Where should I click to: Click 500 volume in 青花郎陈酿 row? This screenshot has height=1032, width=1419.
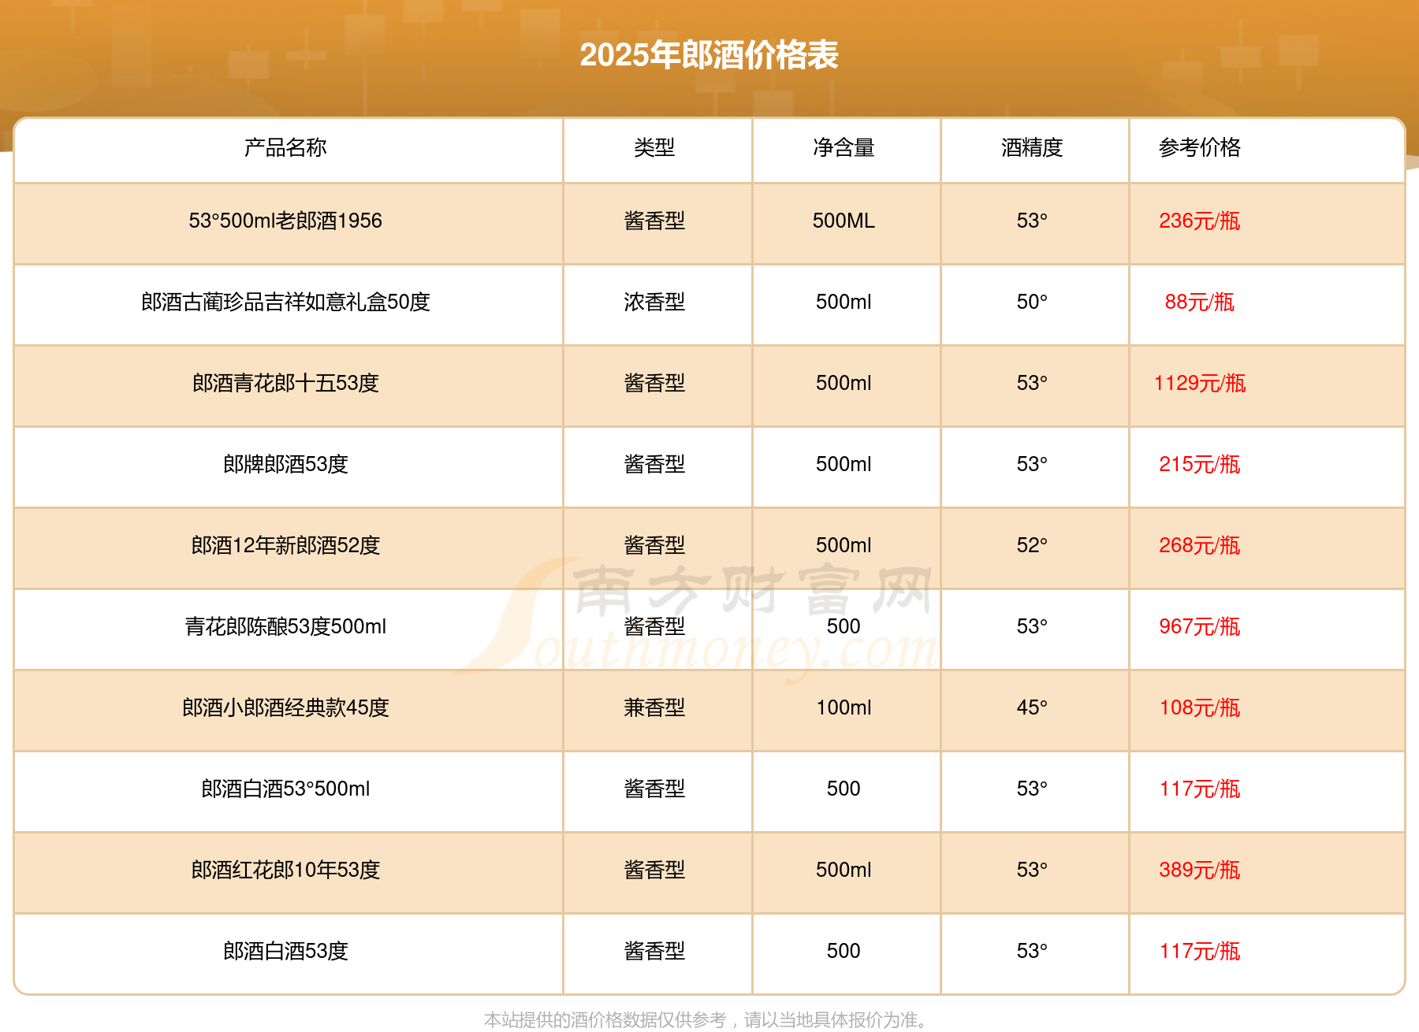point(844,626)
